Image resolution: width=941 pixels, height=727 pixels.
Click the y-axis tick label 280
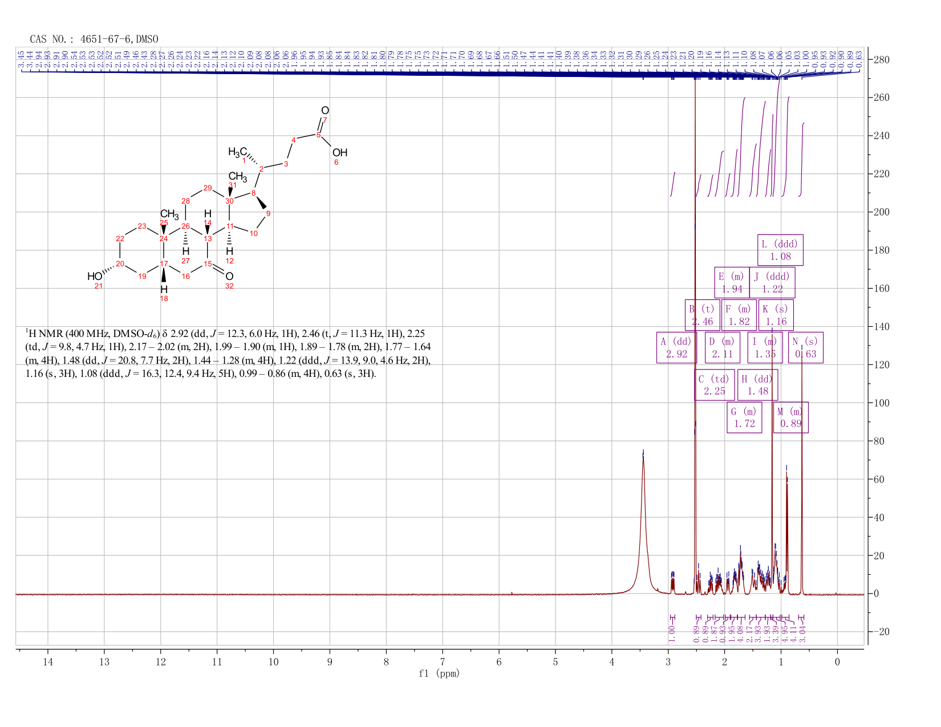pyautogui.click(x=881, y=60)
